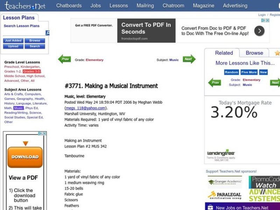Click the Five More button

coord(249,72)
